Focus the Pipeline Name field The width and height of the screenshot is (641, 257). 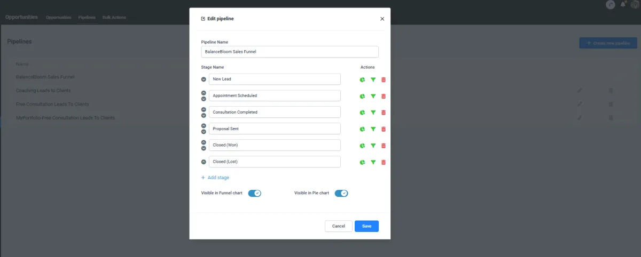[x=290, y=52]
